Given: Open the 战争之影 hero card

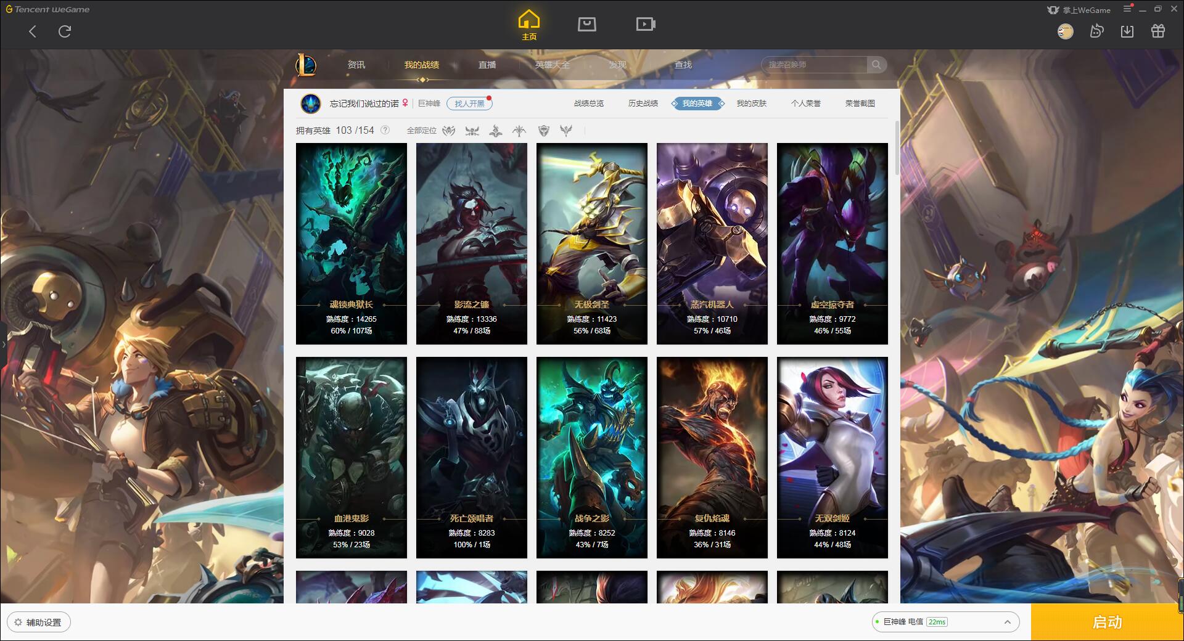Looking at the screenshot, I should click(592, 457).
